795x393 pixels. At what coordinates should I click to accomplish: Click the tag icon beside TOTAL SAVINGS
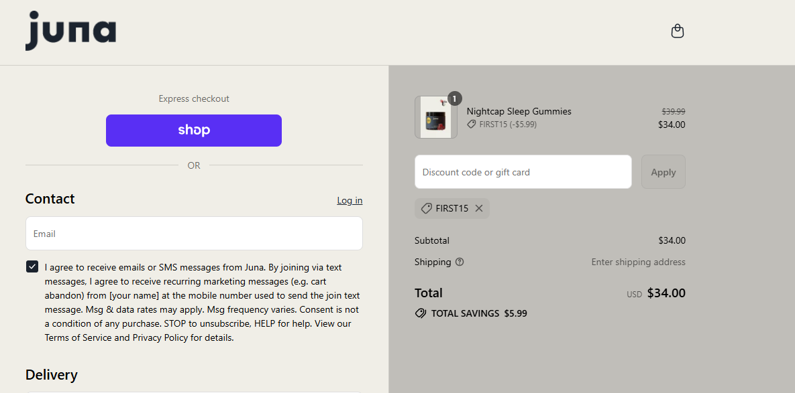(421, 313)
